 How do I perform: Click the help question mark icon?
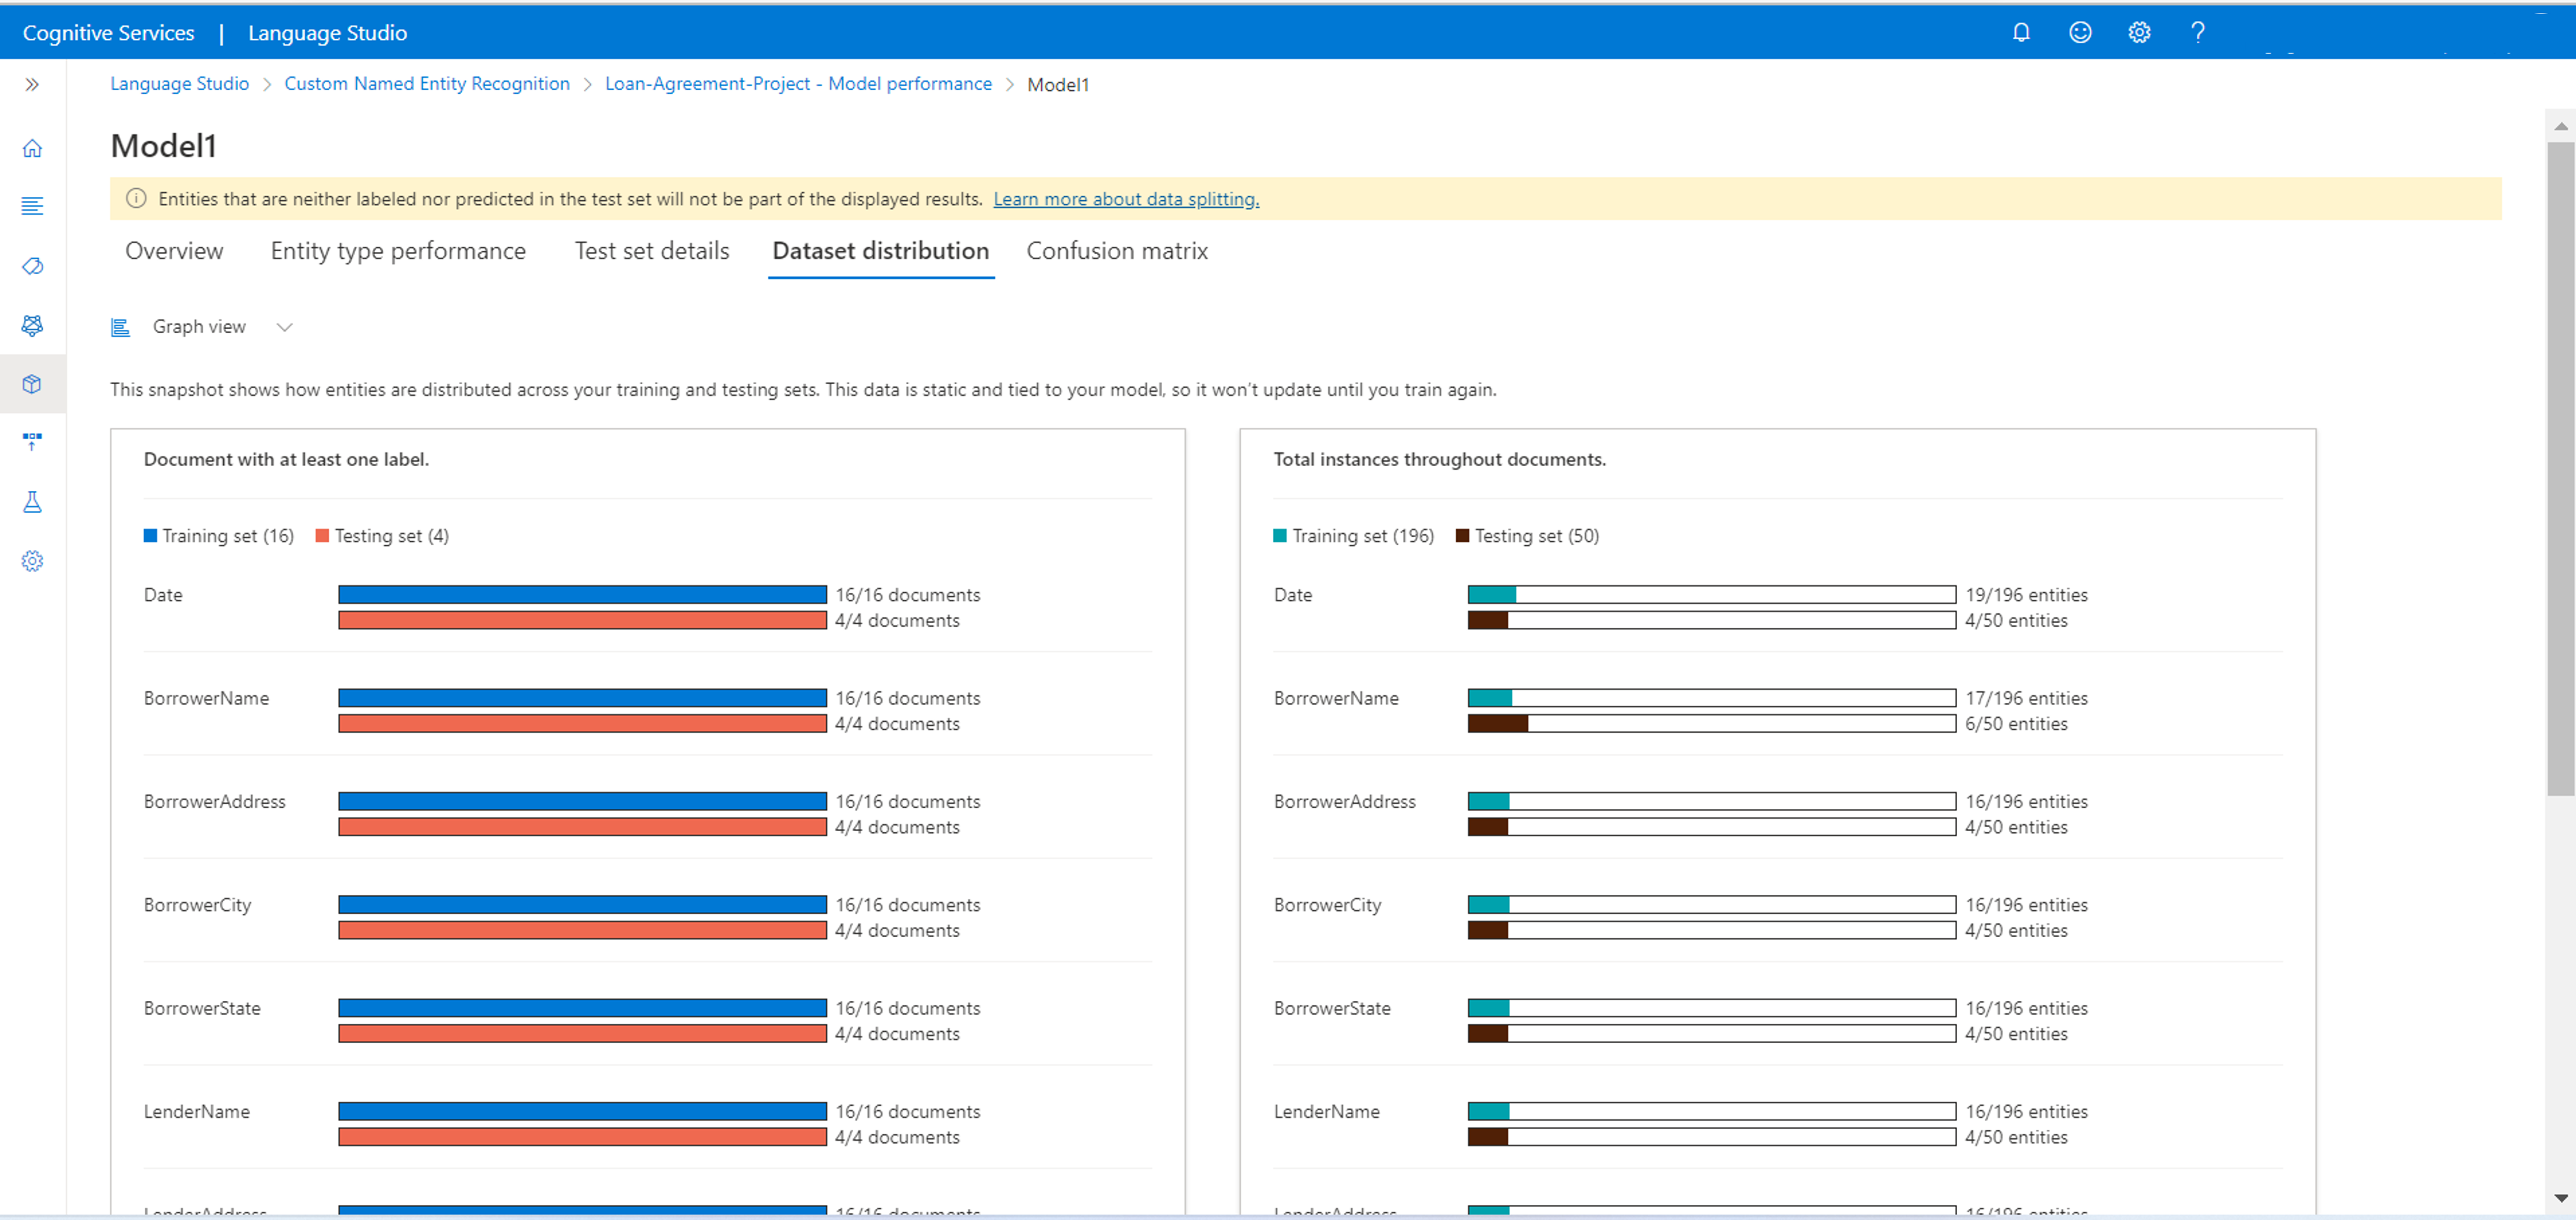[2198, 32]
